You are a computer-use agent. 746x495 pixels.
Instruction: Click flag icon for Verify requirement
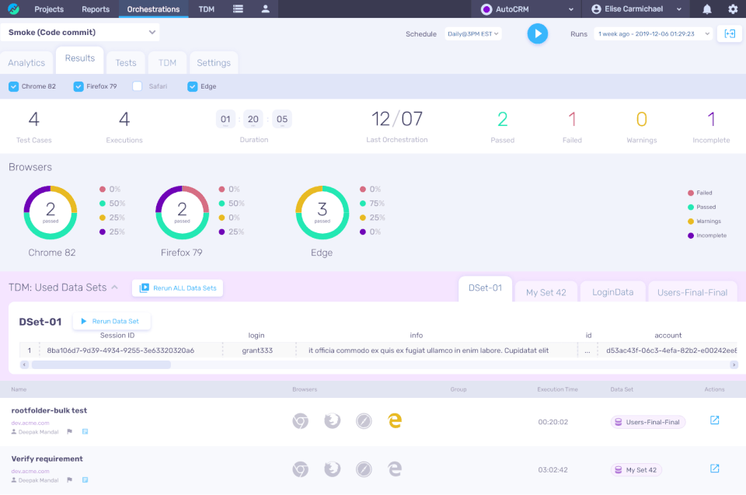click(69, 480)
